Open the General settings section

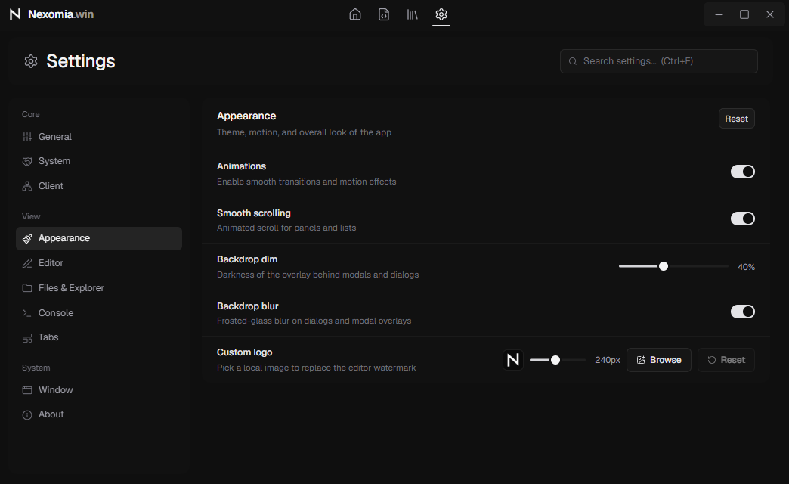click(x=99, y=137)
